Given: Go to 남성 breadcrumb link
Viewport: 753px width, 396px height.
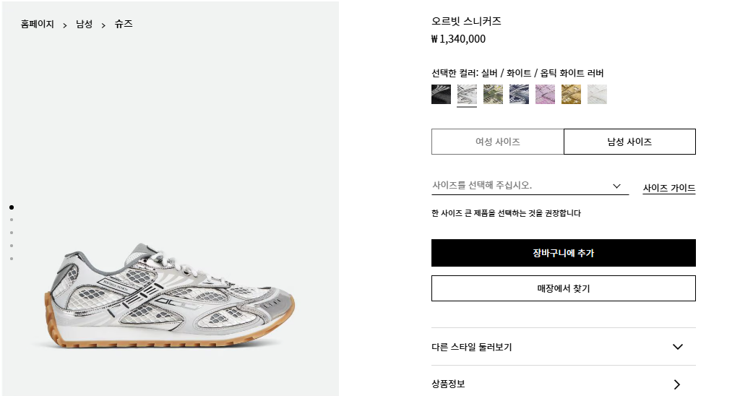Looking at the screenshot, I should (x=85, y=24).
